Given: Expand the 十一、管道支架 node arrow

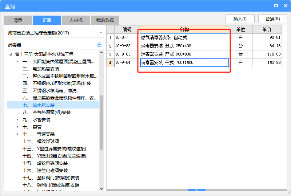Looking at the screenshot, I should (x=17, y=134).
